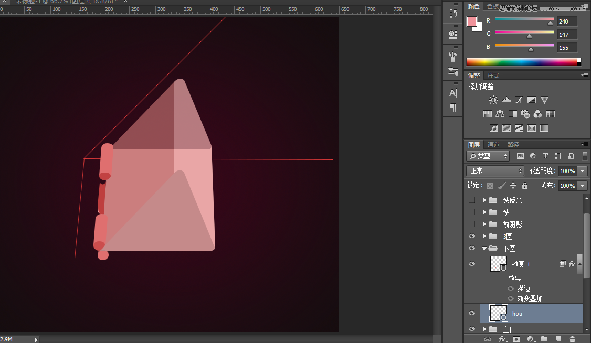Toggle lock transparent pixels
The width and height of the screenshot is (591, 343).
coord(490,186)
